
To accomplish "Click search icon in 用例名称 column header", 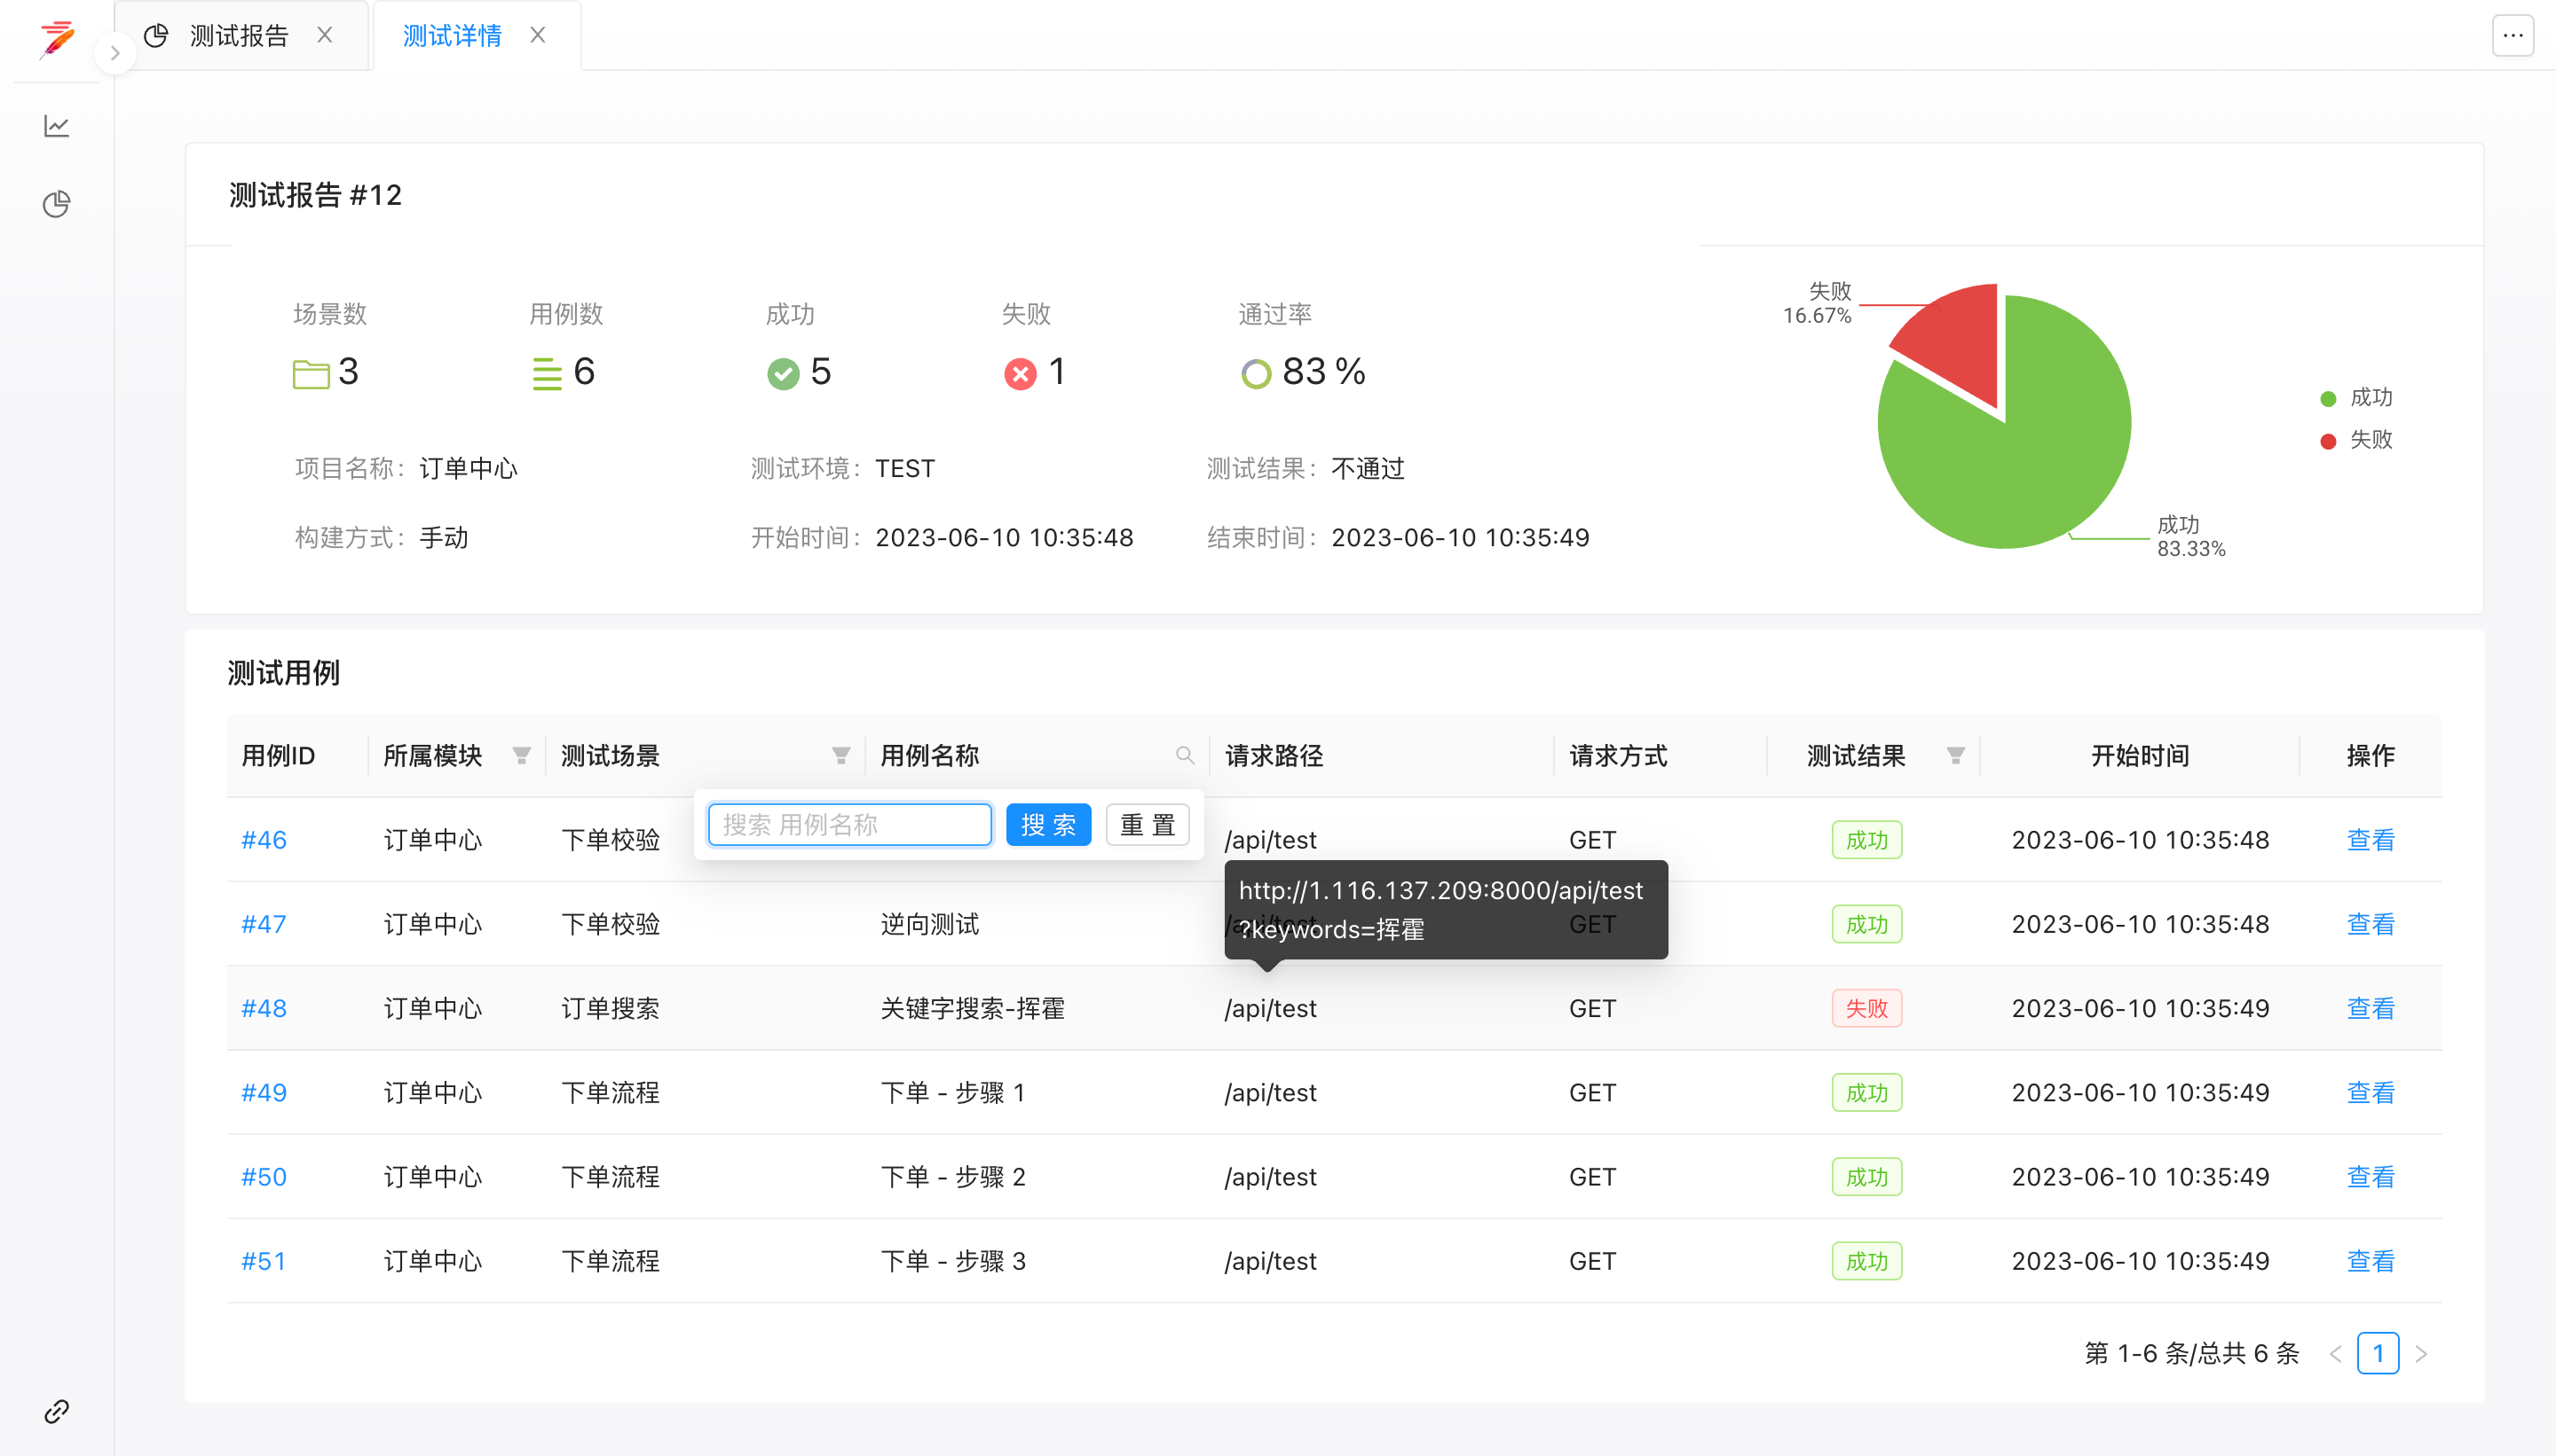I will click(x=1185, y=756).
